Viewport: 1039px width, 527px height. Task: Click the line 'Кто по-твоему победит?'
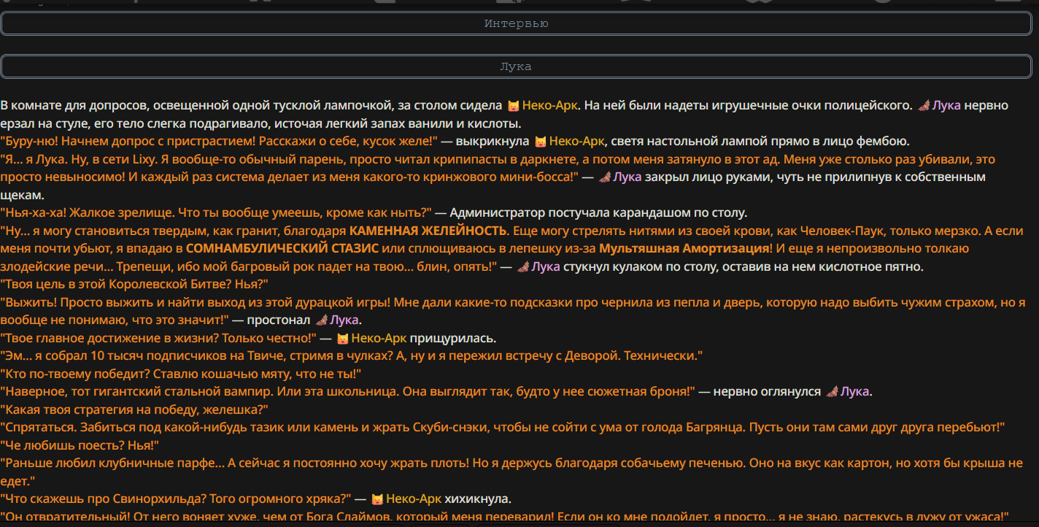coord(181,374)
